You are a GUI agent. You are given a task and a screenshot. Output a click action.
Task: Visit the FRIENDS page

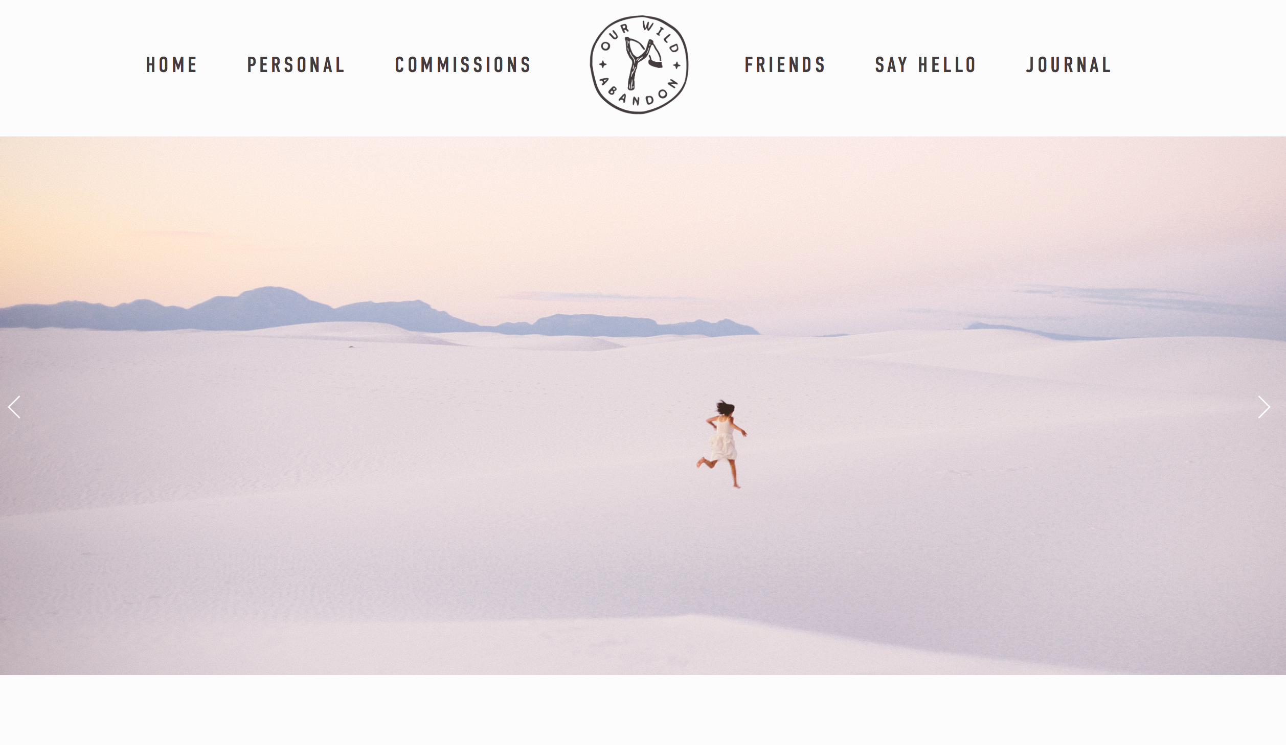pos(785,65)
